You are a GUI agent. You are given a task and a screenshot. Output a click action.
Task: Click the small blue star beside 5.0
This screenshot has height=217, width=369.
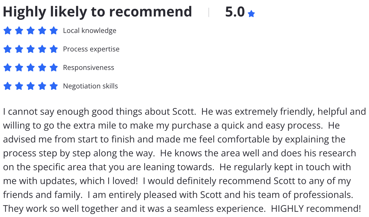pyautogui.click(x=251, y=14)
